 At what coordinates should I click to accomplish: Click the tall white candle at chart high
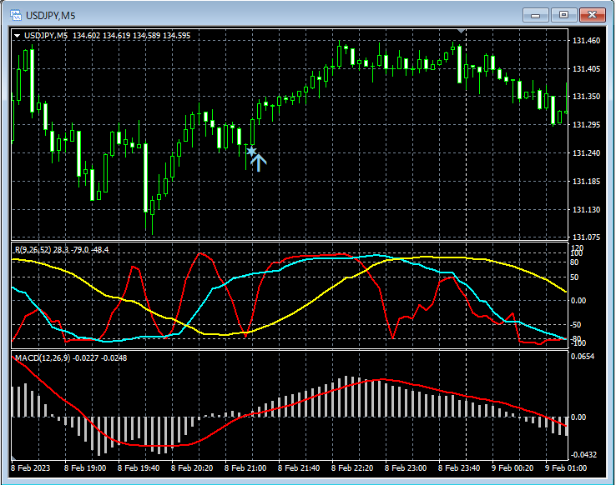click(459, 64)
